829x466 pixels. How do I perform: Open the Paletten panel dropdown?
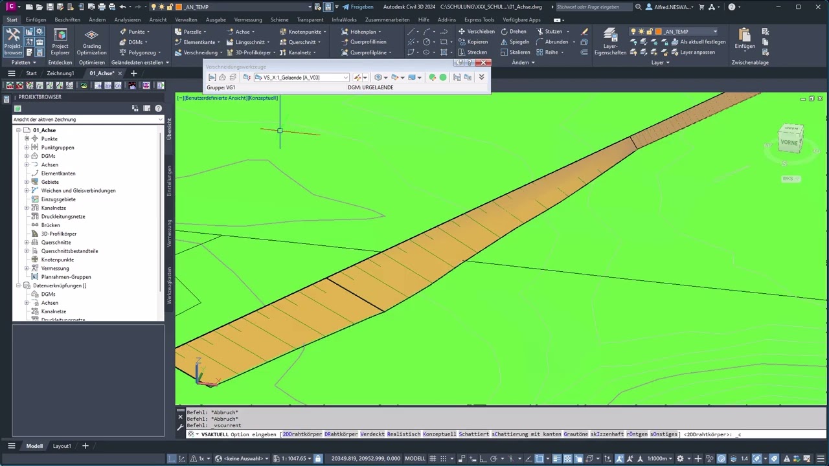pyautogui.click(x=24, y=63)
